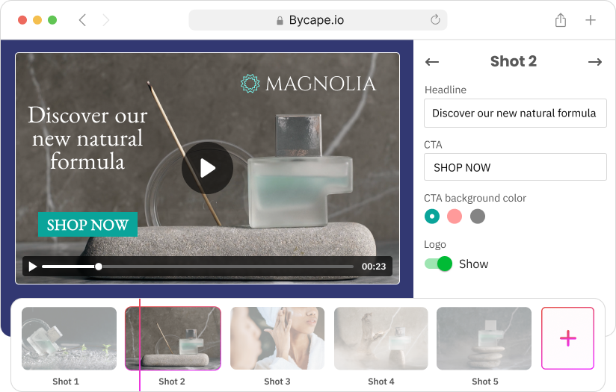This screenshot has width=616, height=392.
Task: Go to the previous shot with left arrow
Action: pos(432,62)
